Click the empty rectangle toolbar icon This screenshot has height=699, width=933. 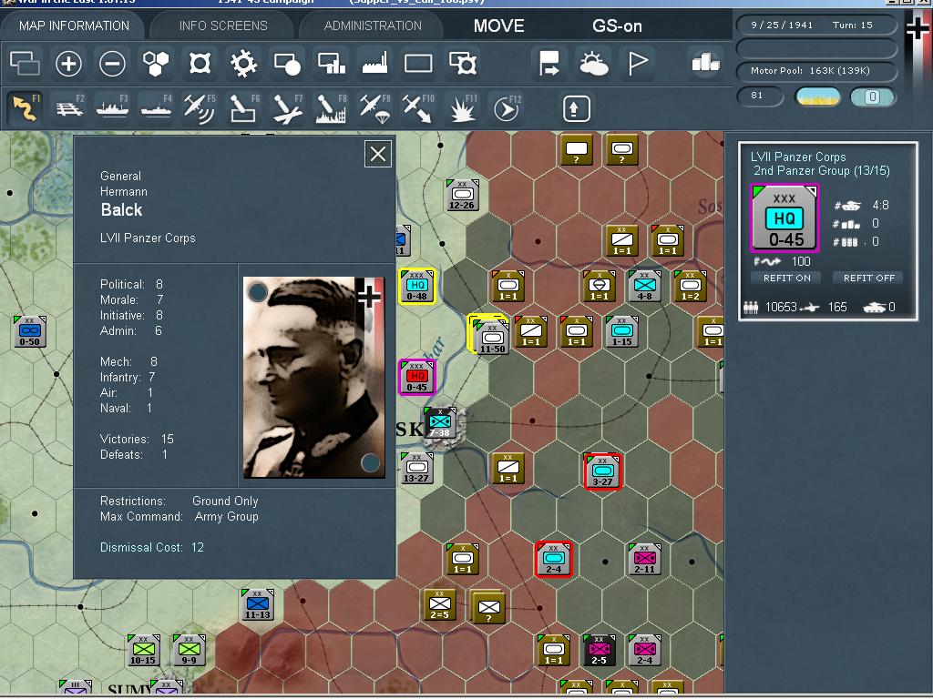point(418,63)
